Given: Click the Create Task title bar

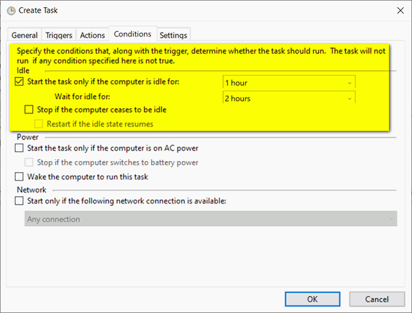Looking at the screenshot, I should 196,10.
